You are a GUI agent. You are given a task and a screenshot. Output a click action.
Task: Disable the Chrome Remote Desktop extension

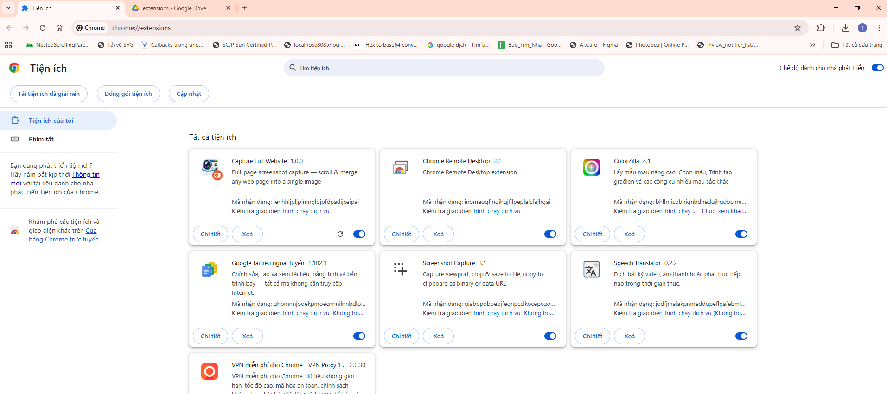(550, 234)
